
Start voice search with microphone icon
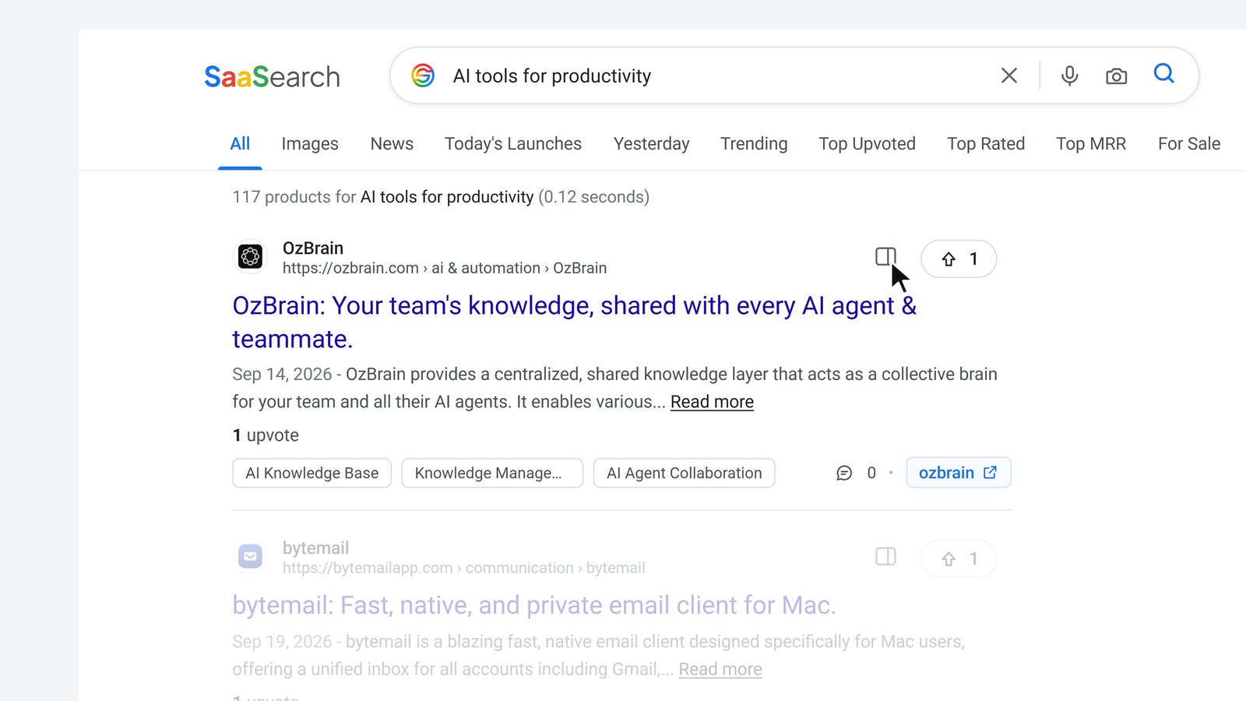point(1070,76)
